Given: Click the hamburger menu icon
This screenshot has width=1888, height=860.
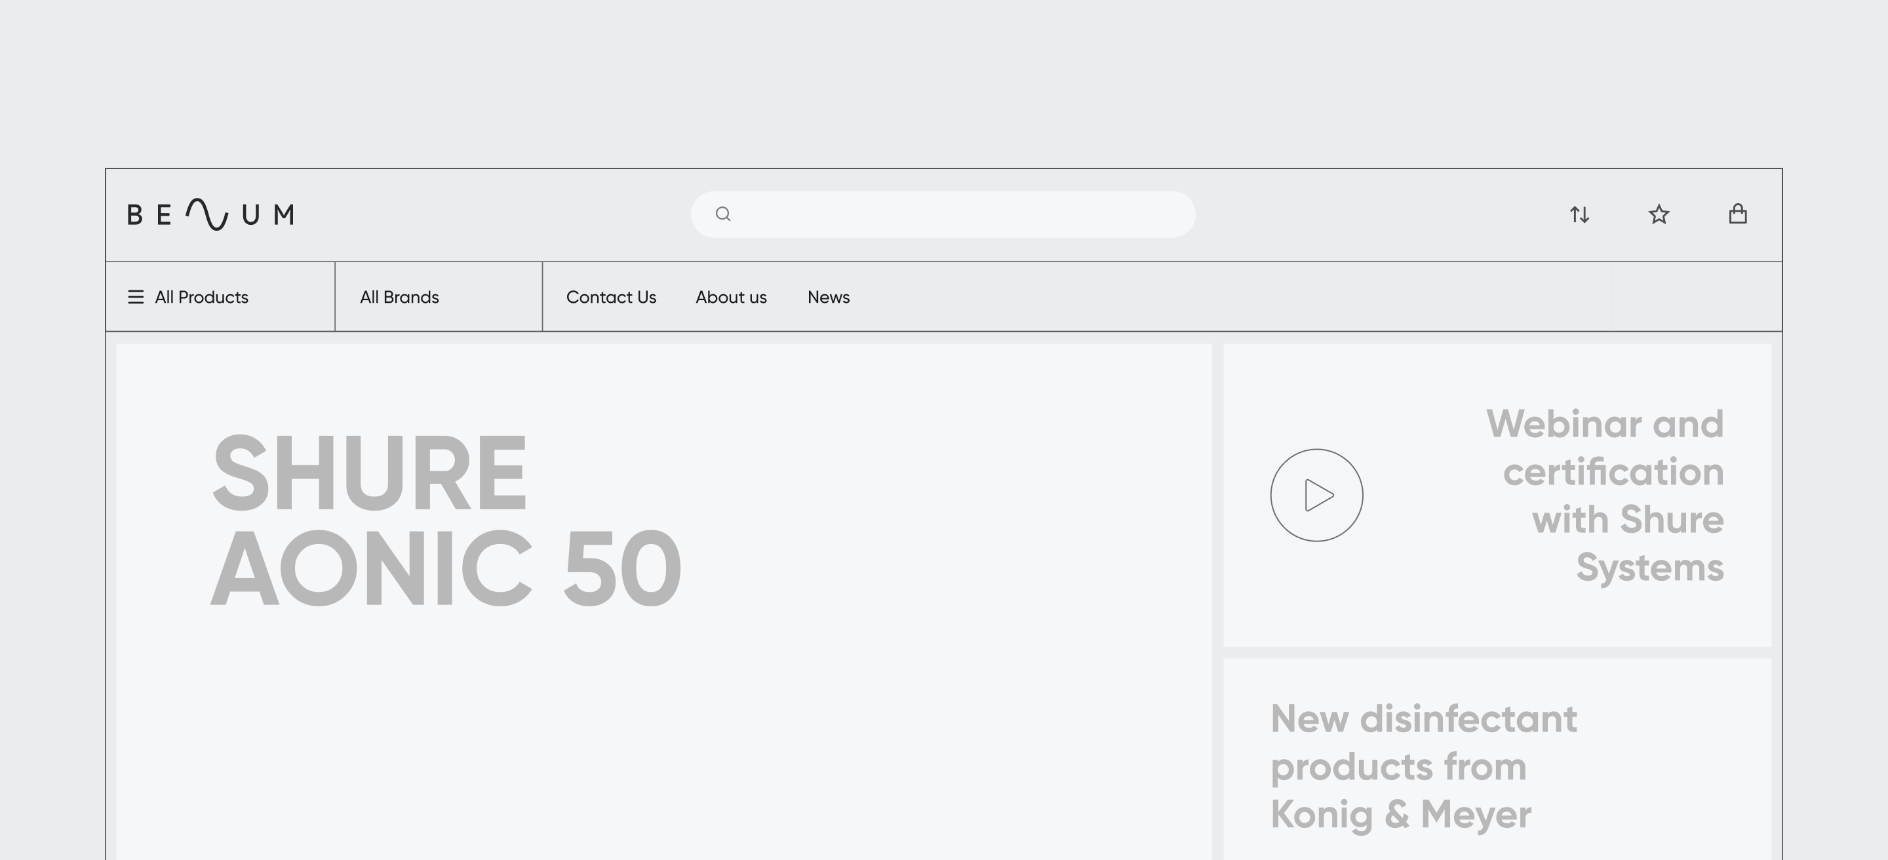Looking at the screenshot, I should coord(136,297).
